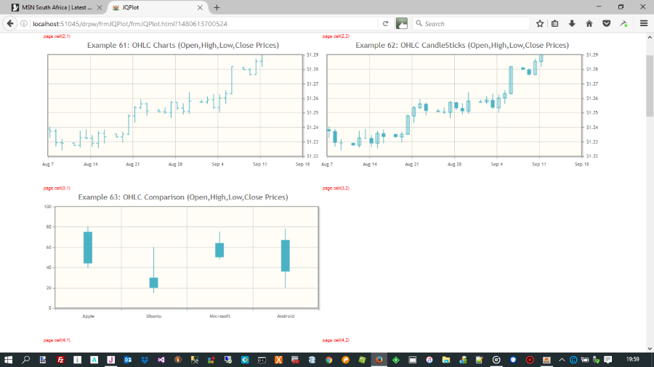The image size is (654, 367).
Task: Open the Action Center notifications icon
Action: (608, 360)
